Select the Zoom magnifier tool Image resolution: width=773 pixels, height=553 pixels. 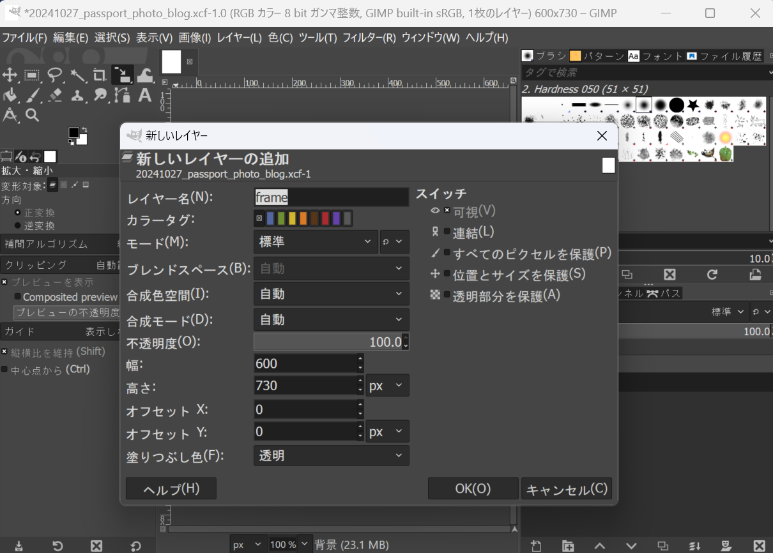pos(32,115)
